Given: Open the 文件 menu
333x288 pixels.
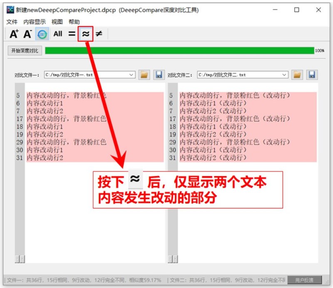Looking at the screenshot, I should pos(12,22).
